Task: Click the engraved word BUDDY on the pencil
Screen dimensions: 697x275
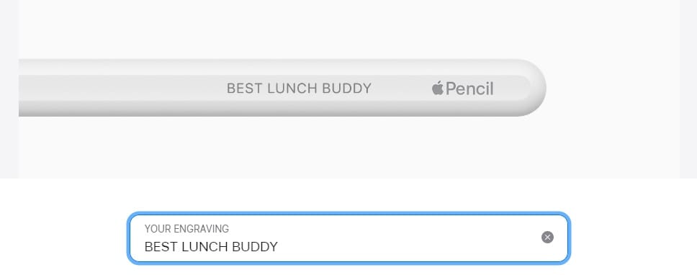Action: (347, 89)
